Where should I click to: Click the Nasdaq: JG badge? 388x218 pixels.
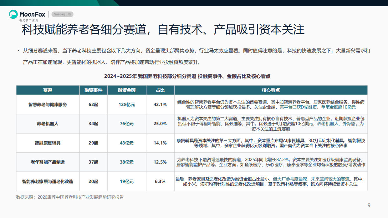[x=62, y=14]
